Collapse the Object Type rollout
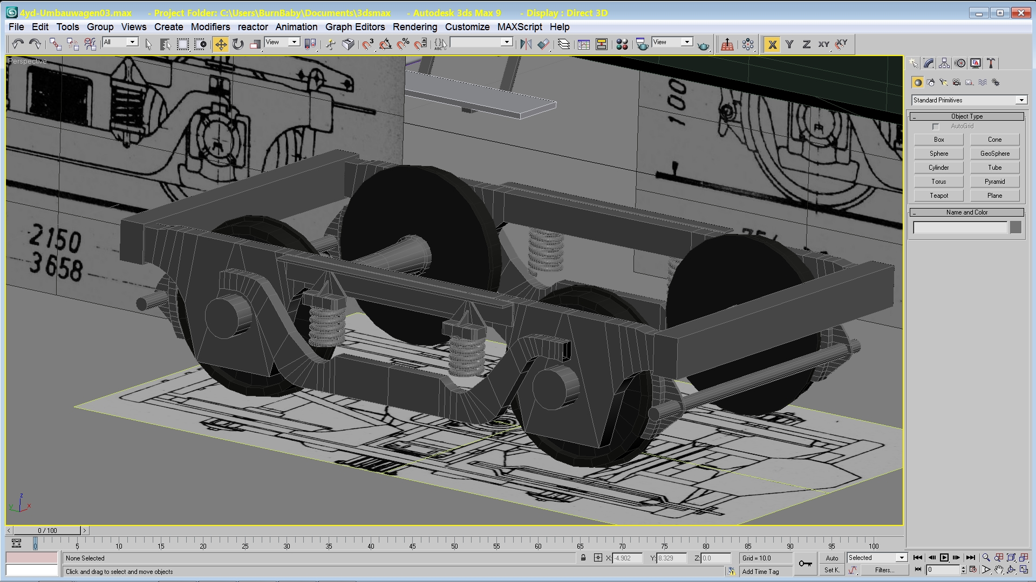This screenshot has height=582, width=1036. pos(967,116)
